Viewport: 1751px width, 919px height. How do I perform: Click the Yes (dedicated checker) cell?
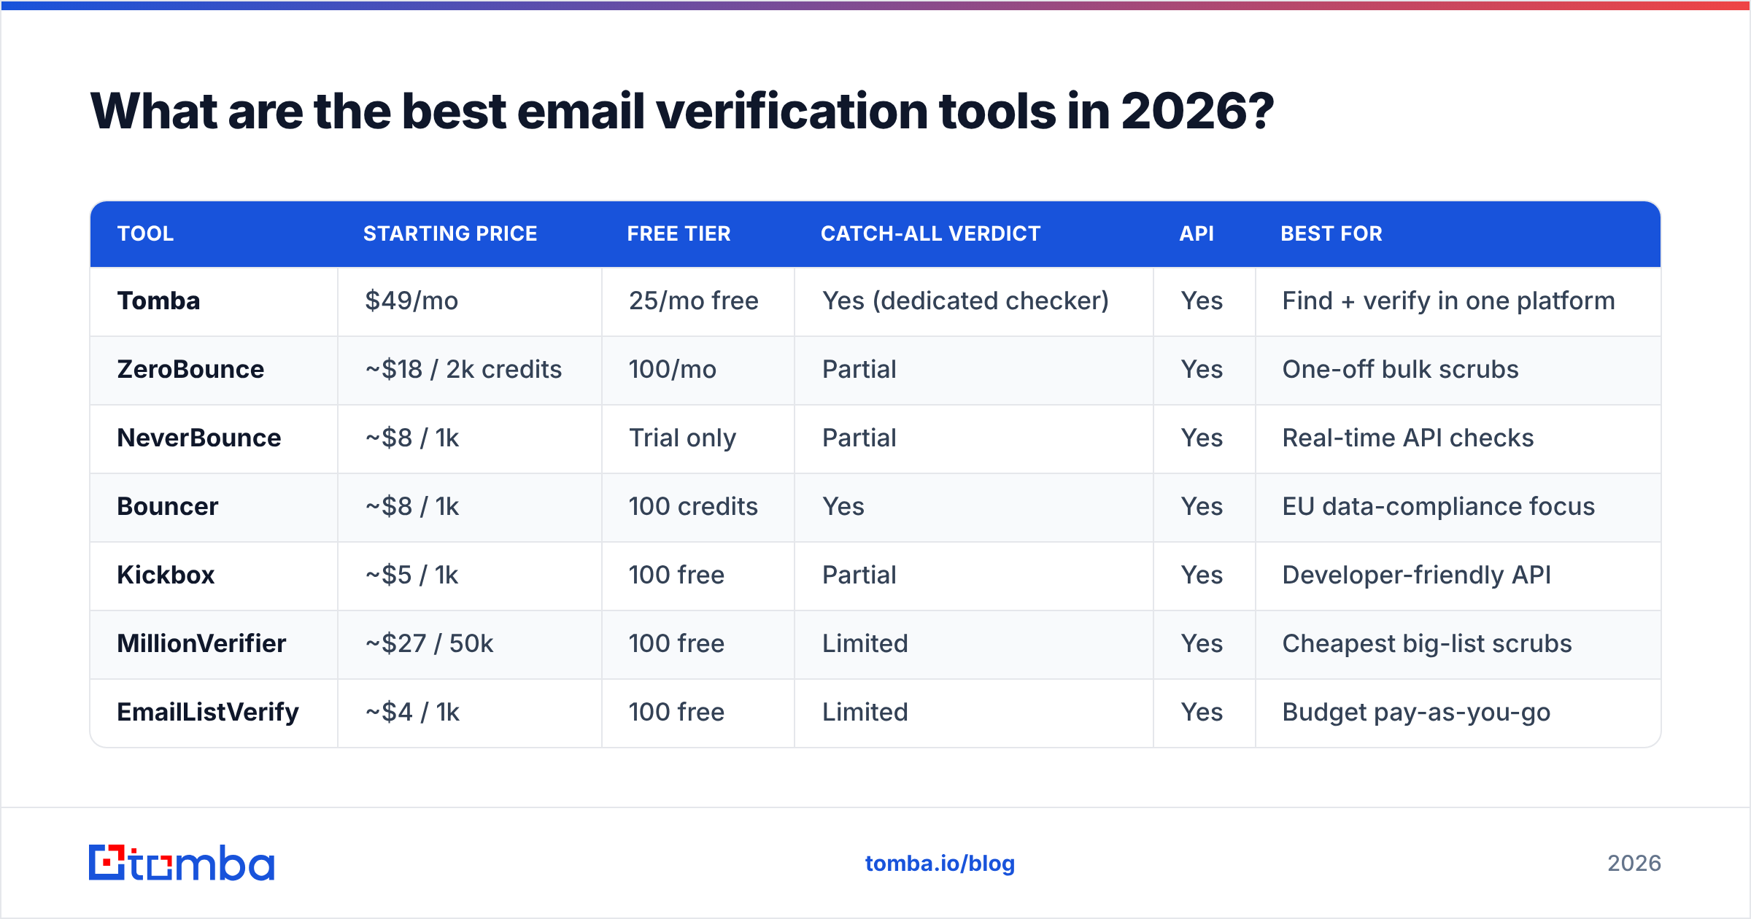click(974, 301)
